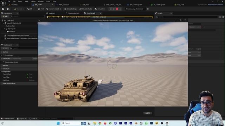Click the EVENT DISPATCHERS header
225x126 pixels.
9,83
